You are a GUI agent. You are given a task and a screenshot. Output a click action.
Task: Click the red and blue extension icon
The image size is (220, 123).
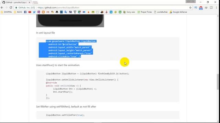tap(201, 8)
